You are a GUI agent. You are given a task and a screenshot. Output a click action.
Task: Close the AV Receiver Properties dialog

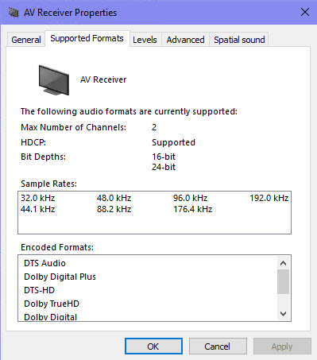pos(305,12)
